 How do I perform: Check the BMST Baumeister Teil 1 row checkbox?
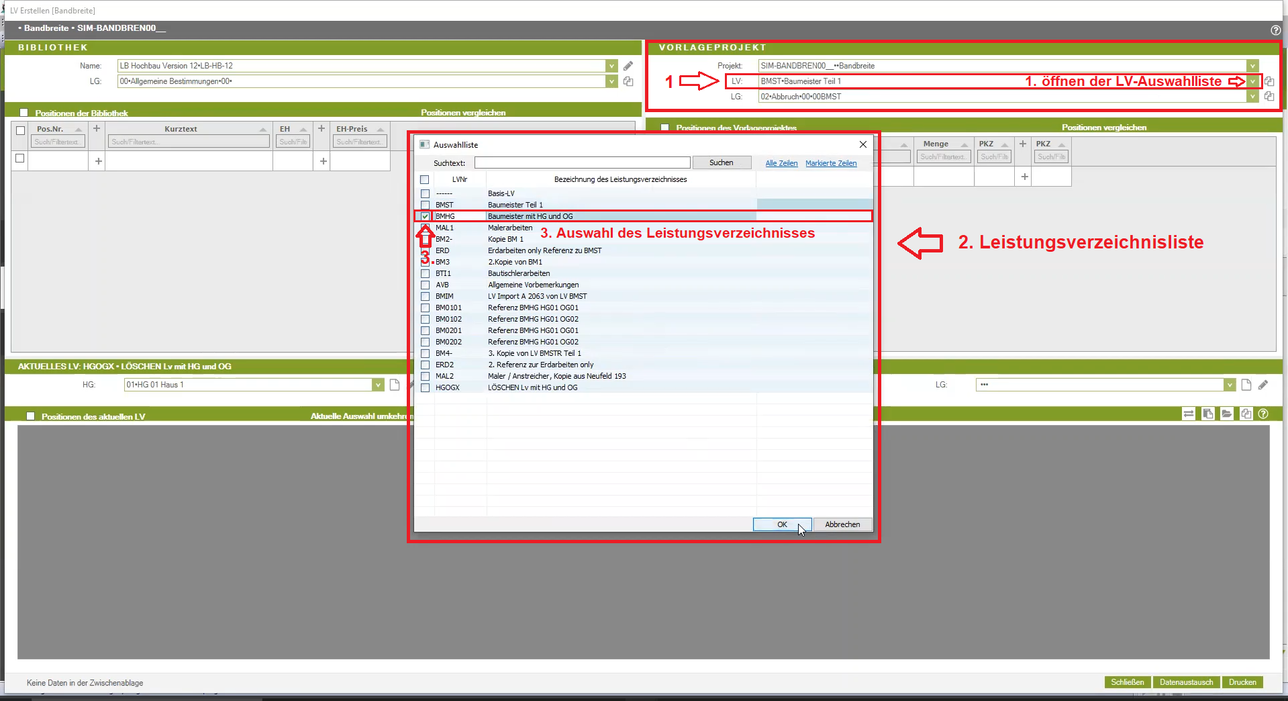click(x=425, y=205)
